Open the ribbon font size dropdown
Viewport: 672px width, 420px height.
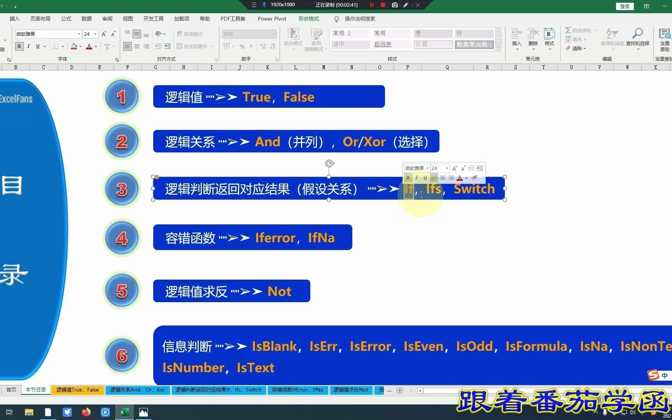[96, 34]
